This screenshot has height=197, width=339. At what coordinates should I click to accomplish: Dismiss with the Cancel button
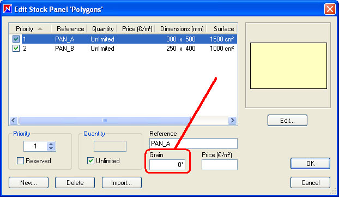(x=310, y=183)
